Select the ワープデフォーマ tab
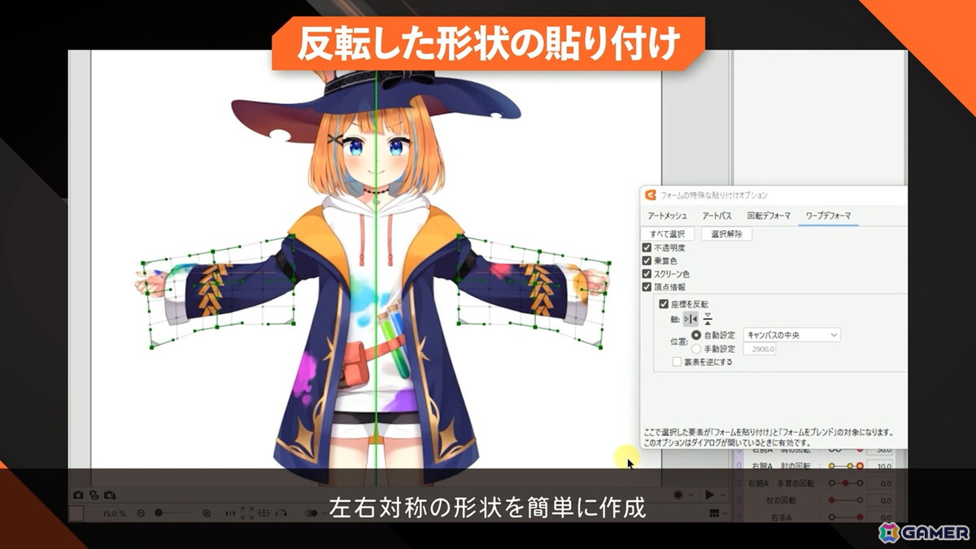This screenshot has height=549, width=976. tap(828, 216)
